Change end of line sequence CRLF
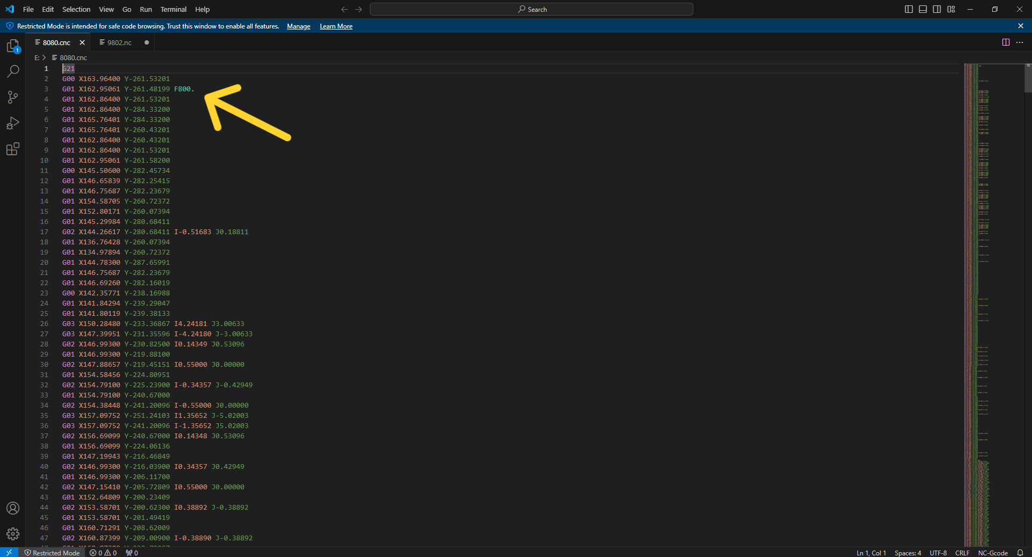 tap(962, 553)
